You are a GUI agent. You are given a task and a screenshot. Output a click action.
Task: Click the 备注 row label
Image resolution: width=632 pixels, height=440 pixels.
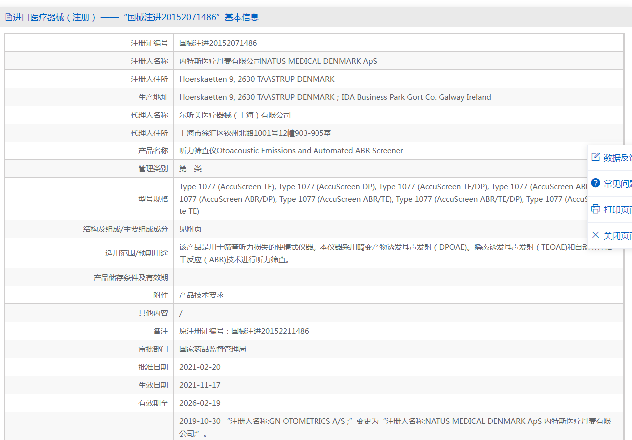tap(161, 331)
